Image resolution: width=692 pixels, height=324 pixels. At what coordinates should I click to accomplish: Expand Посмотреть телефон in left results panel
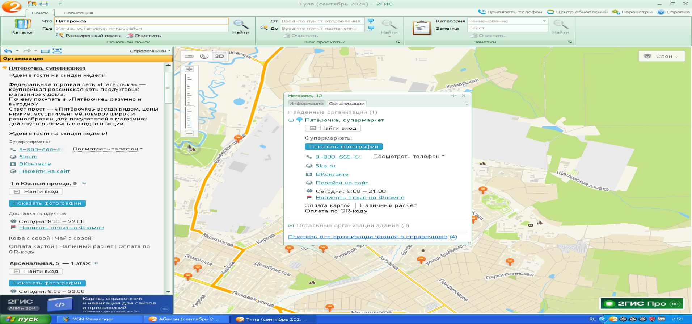pyautogui.click(x=107, y=149)
